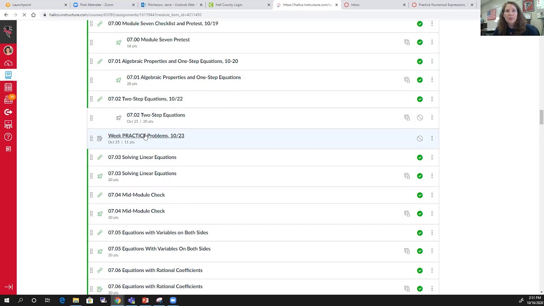Viewport: 544px width, 306px height.
Task: Open the Dashboard icon in Canvas sidebar
Action: [8, 63]
